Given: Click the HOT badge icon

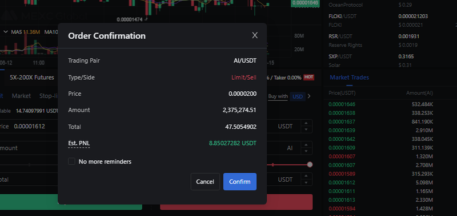Looking at the screenshot, I should click(308, 78).
